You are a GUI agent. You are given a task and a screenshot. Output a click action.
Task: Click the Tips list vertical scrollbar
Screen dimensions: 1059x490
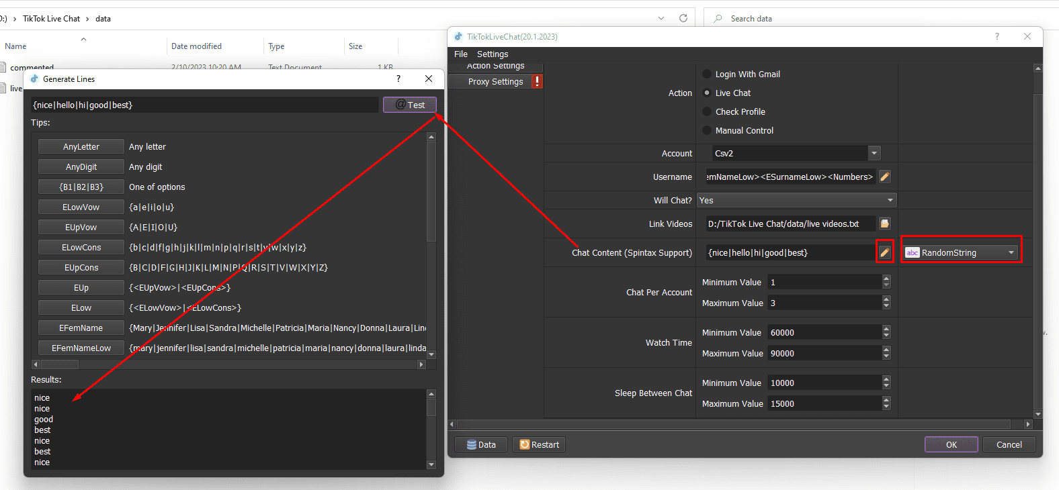pyautogui.click(x=431, y=246)
